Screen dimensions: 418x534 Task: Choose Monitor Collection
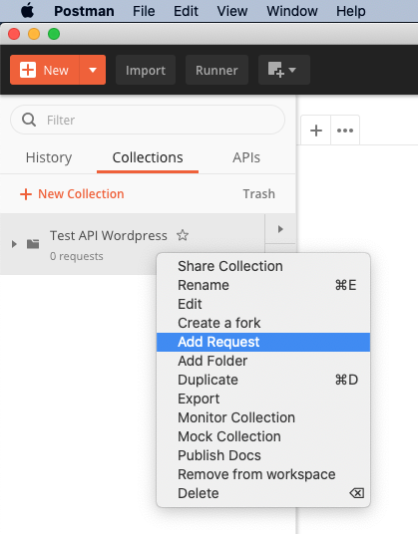pos(263,417)
